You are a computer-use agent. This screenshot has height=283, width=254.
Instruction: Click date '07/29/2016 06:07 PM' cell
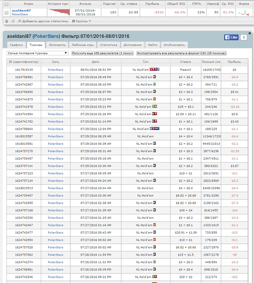pos(96,92)
